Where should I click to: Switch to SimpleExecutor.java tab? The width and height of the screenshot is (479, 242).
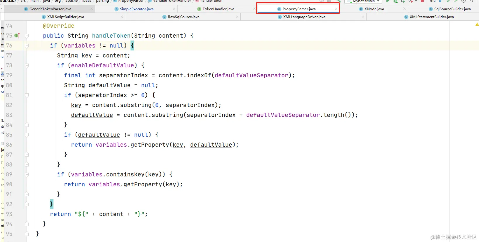click(x=137, y=9)
